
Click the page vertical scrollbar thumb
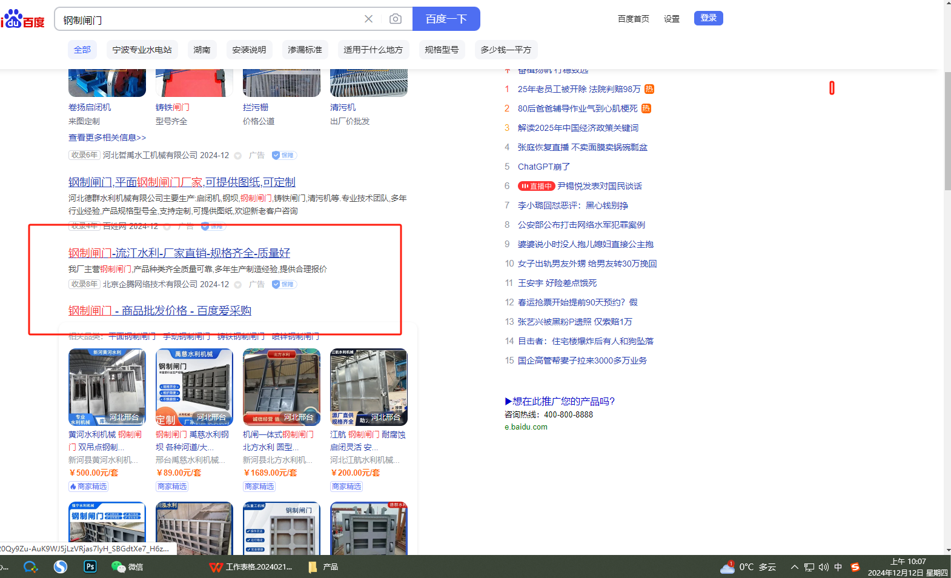pos(947,130)
